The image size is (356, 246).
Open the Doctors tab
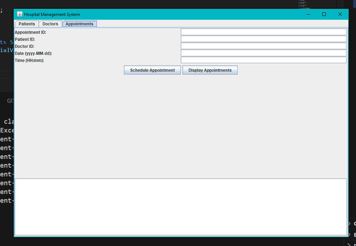coord(50,24)
